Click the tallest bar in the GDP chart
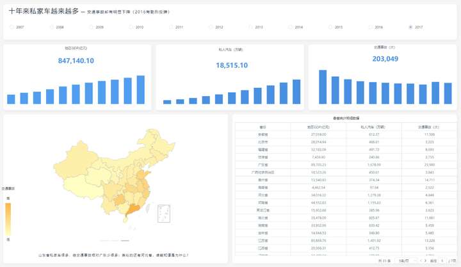The height and width of the screenshot is (267, 461). (x=140, y=90)
